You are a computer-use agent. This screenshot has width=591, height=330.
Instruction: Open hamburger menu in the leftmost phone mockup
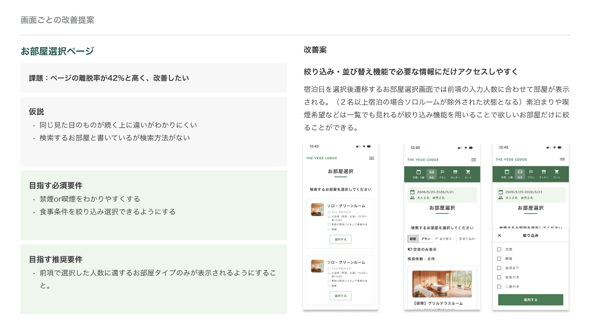pyautogui.click(x=372, y=158)
